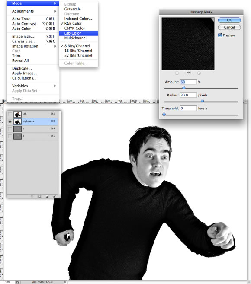Image resolution: width=251 pixels, height=284 pixels.
Task: Adjust the Threshold slider handle
Action: 164,114
